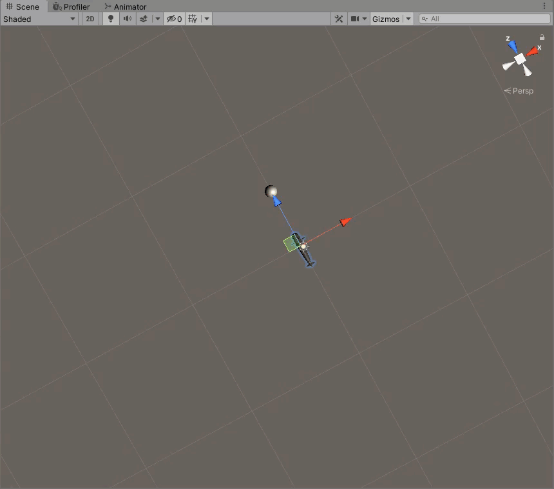Click the red X axis cone on orientation gizmo
This screenshot has width=554, height=489.
coord(533,52)
